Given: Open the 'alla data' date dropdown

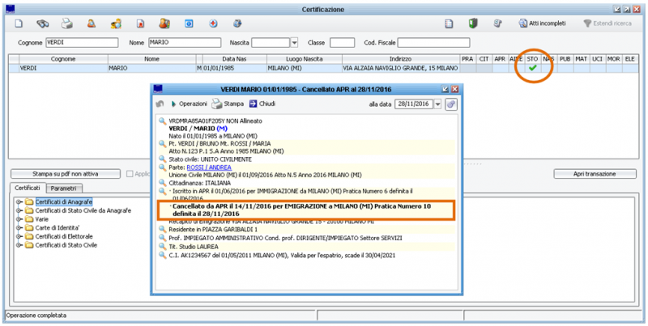Looking at the screenshot, I should coord(437,104).
